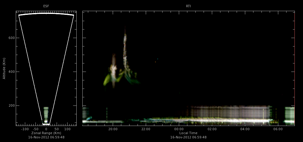303x142 pixels.
Task: Click the red current-time marker on the RTI edge
Action: pos(295,68)
